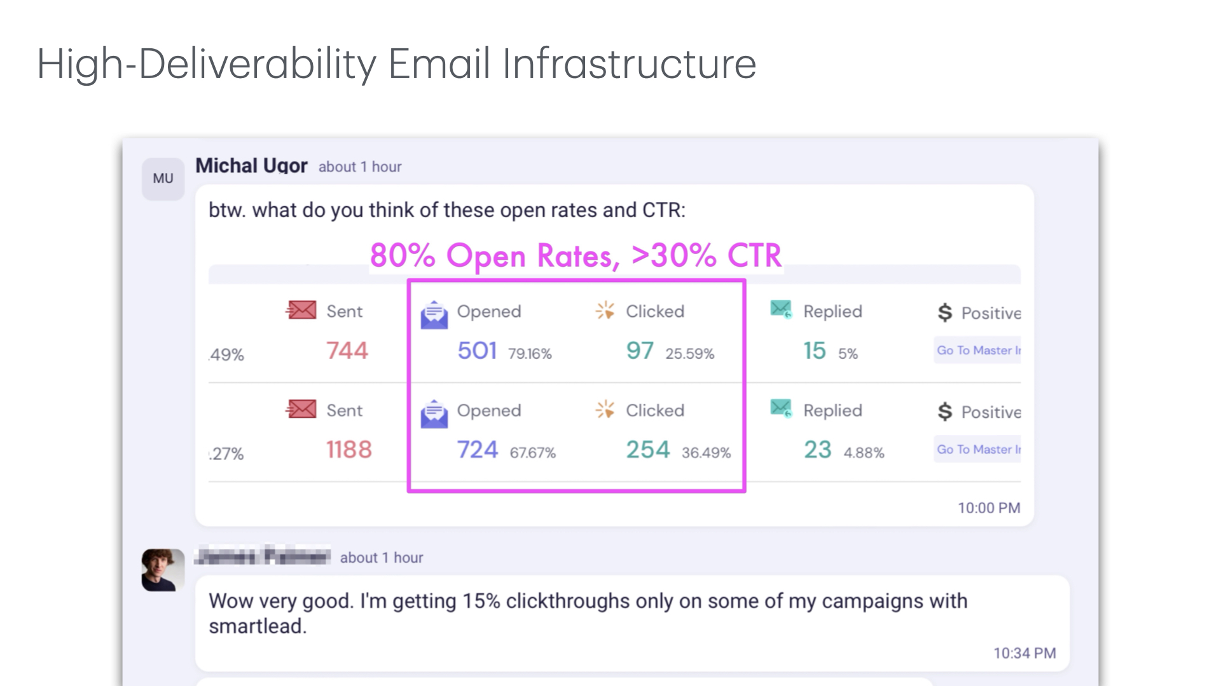
Task: Open the second row Go To Master link
Action: pyautogui.click(x=977, y=449)
